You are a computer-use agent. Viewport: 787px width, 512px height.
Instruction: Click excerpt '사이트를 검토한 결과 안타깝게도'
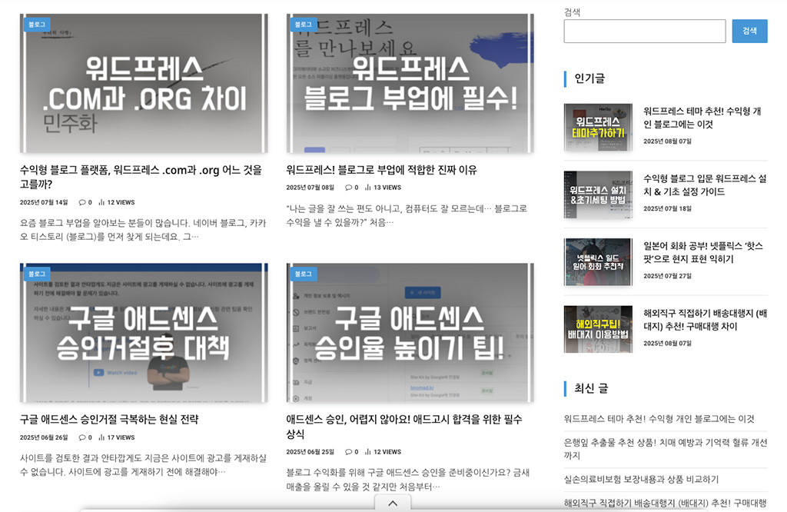click(x=143, y=465)
